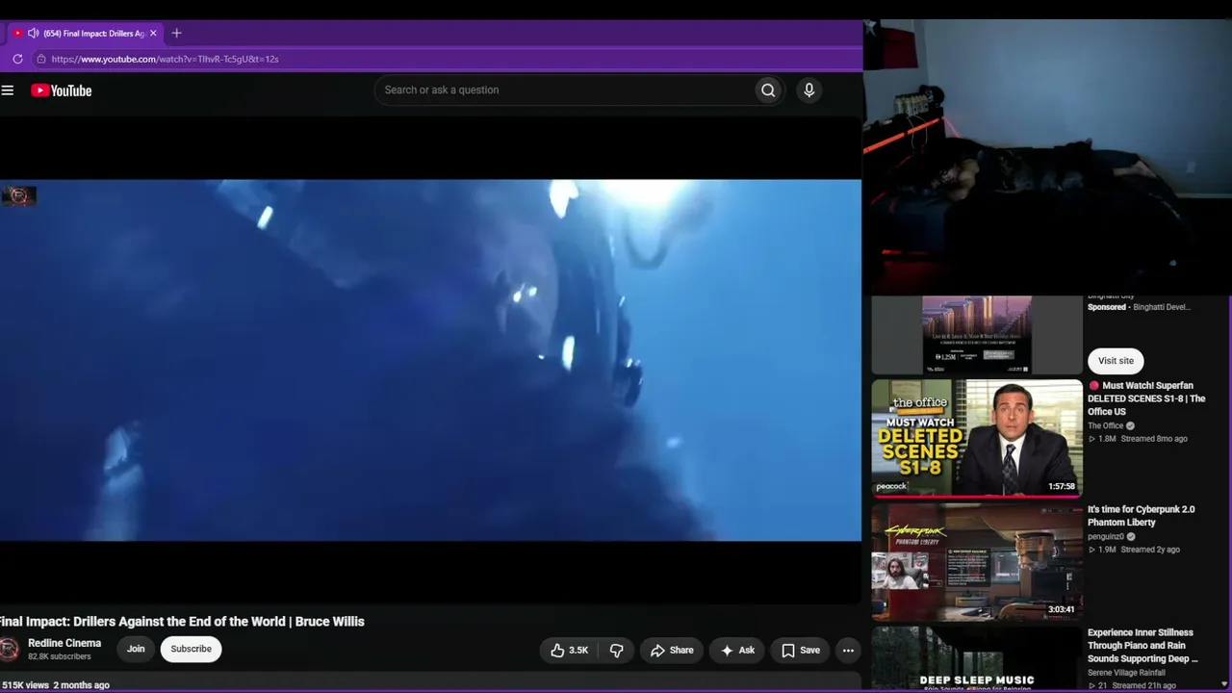The image size is (1232, 693).
Task: Click the YouTube search box
Action: click(564, 90)
